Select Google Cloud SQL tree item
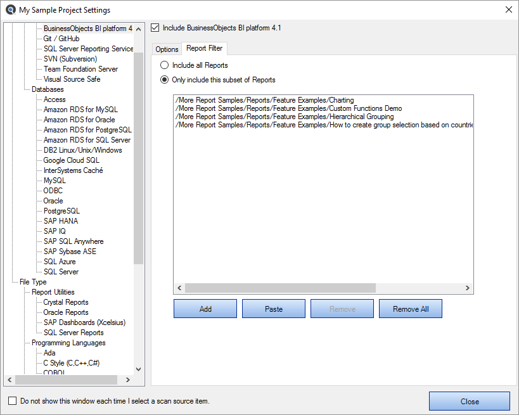519x415 pixels. pos(71,160)
